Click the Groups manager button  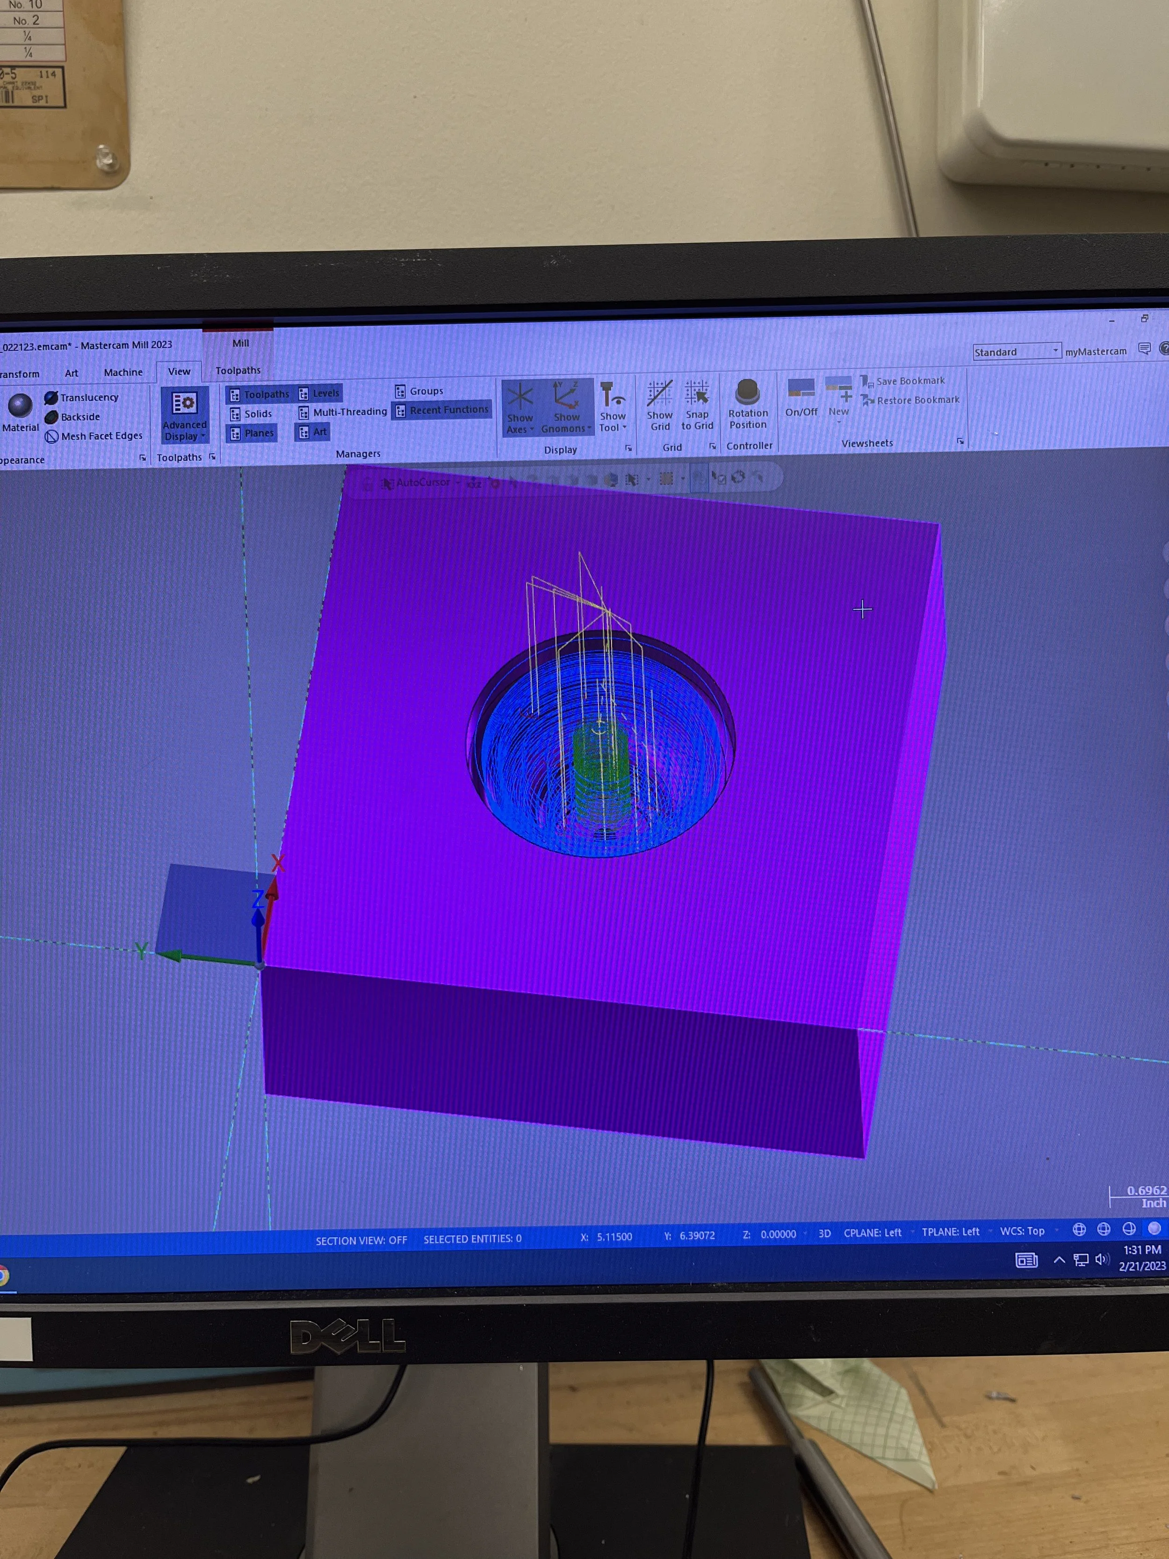[x=419, y=391]
